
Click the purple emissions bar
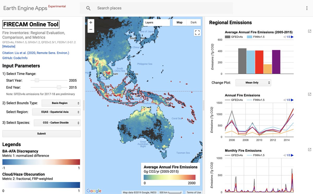[276, 62]
